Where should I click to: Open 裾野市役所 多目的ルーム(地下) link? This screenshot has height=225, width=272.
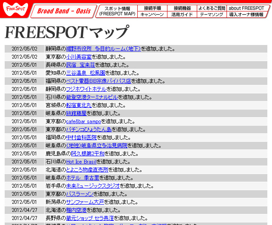[x=103, y=49]
